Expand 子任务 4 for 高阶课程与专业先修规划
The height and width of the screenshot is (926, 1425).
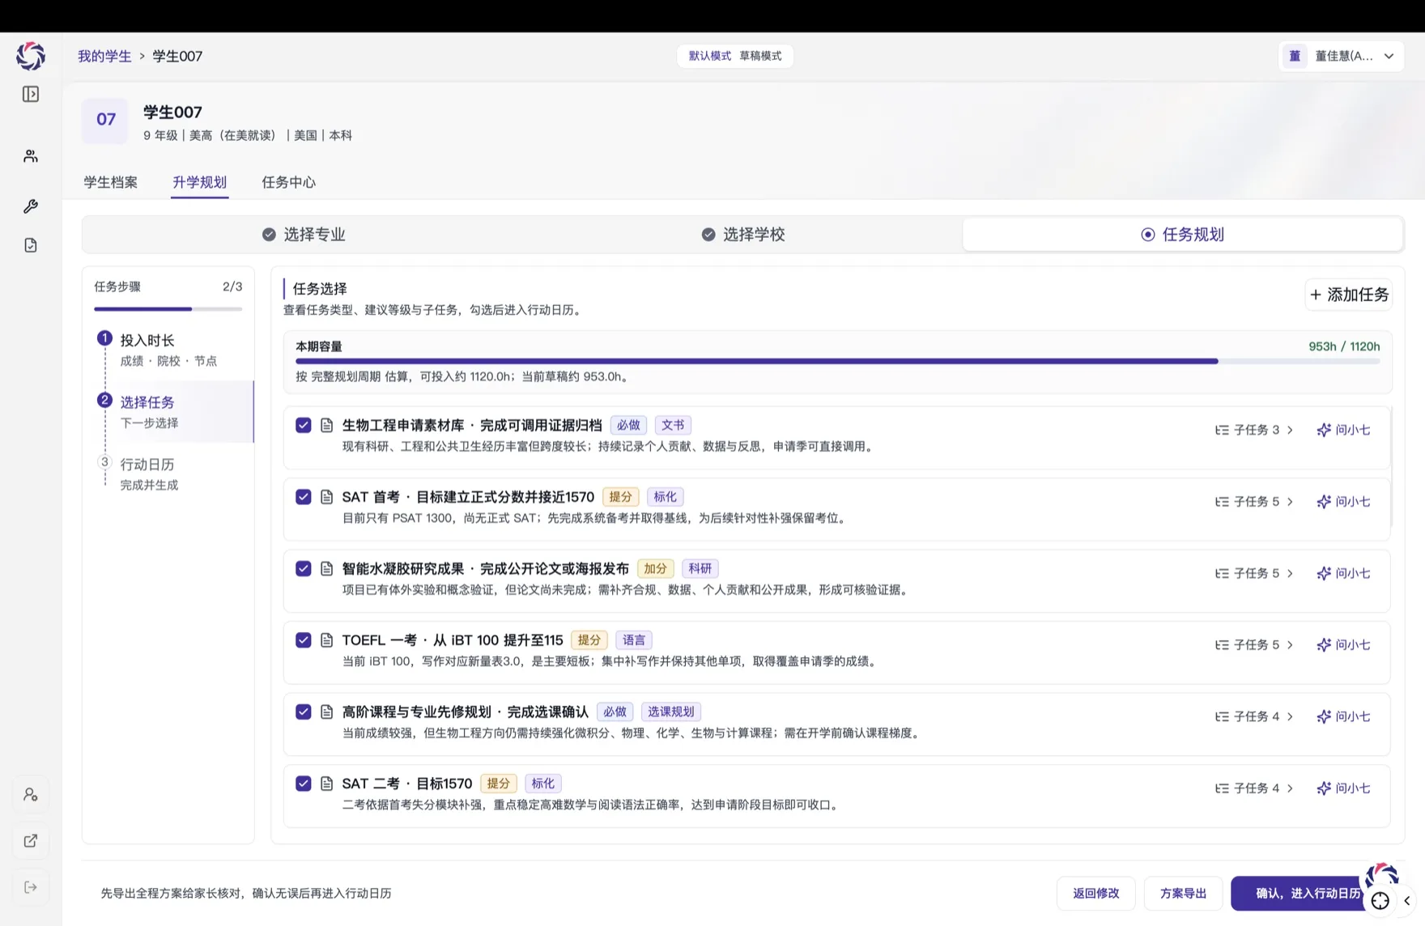tap(1254, 716)
